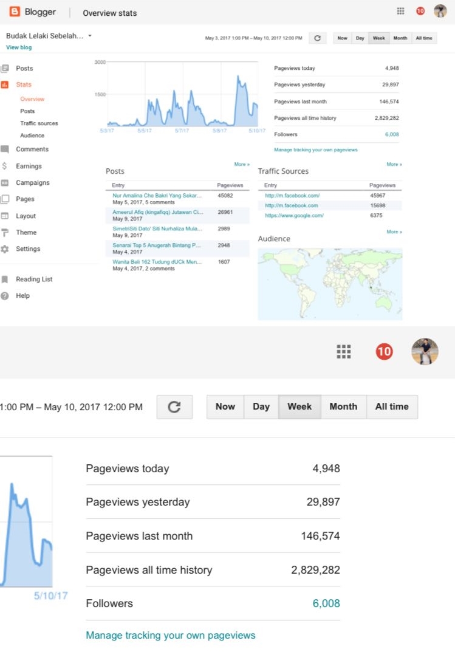The width and height of the screenshot is (455, 652).
Task: Expand the Budak Lelaki Sebelah blog dropdown
Action: click(90, 36)
